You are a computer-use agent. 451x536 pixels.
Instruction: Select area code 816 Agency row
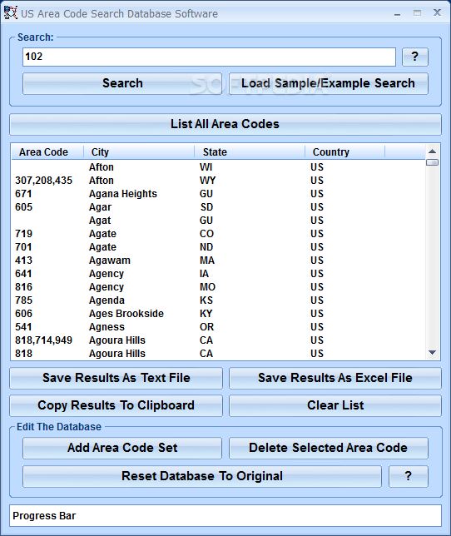(x=219, y=287)
